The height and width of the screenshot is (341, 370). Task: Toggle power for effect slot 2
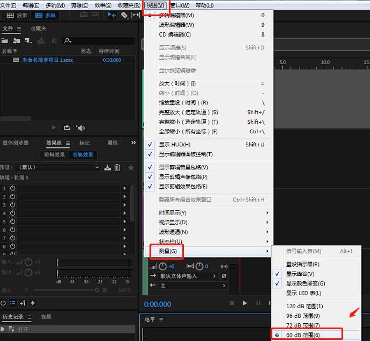(x=12, y=196)
